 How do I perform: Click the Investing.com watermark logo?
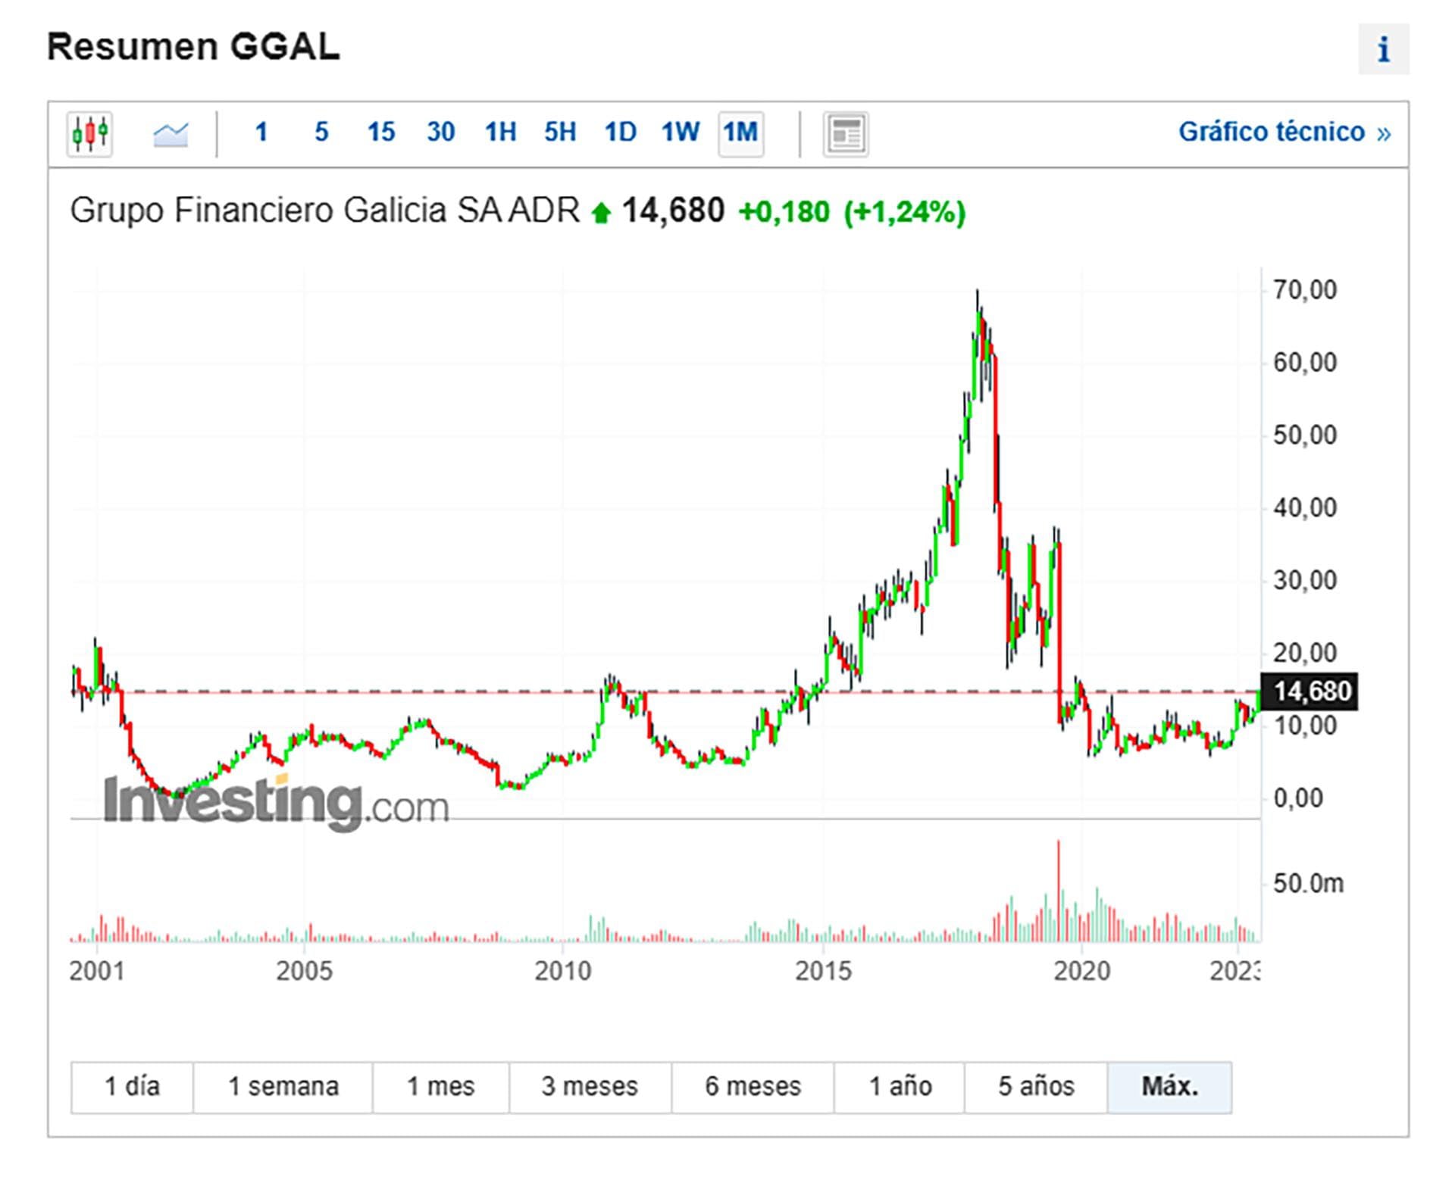click(x=276, y=803)
